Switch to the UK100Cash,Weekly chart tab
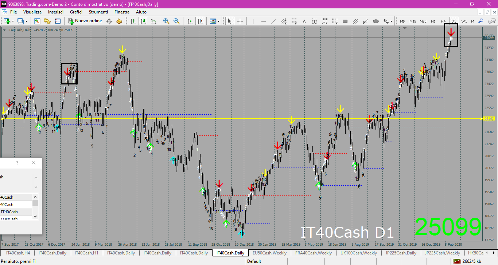 (x=359, y=253)
